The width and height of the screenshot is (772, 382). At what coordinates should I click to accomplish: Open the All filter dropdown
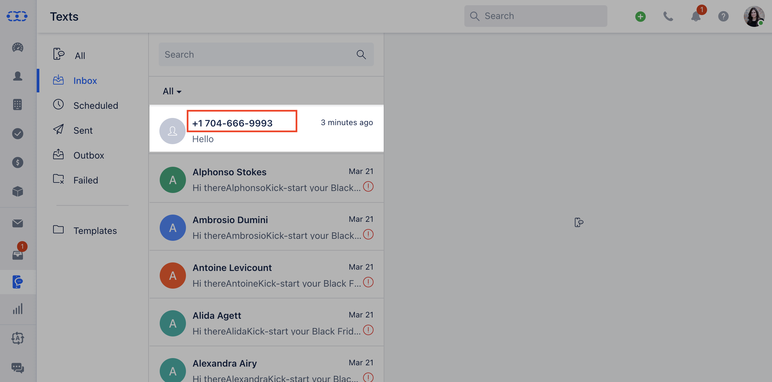(172, 91)
